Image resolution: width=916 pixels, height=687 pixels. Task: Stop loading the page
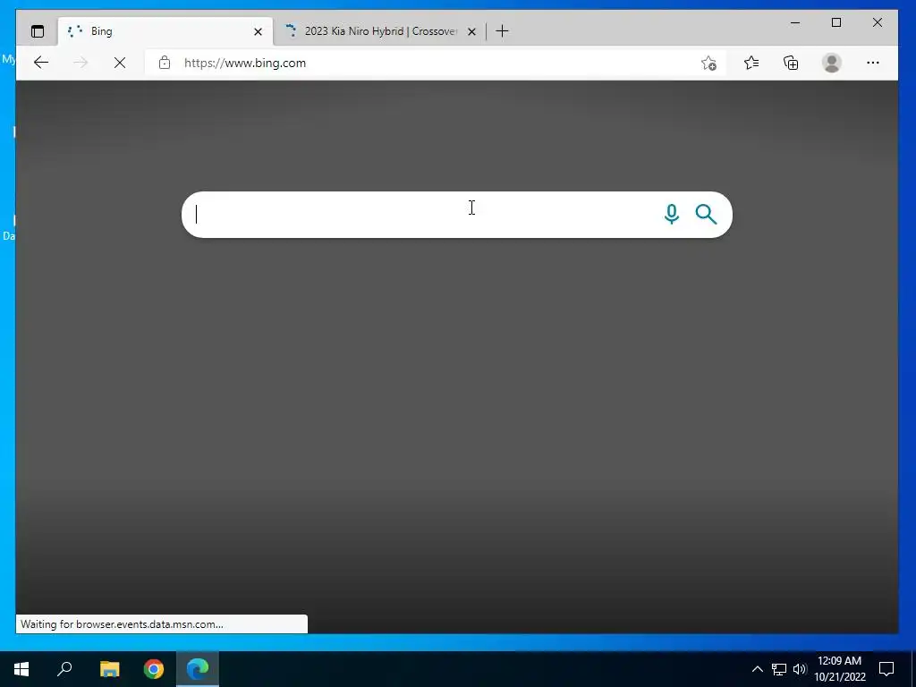(120, 63)
